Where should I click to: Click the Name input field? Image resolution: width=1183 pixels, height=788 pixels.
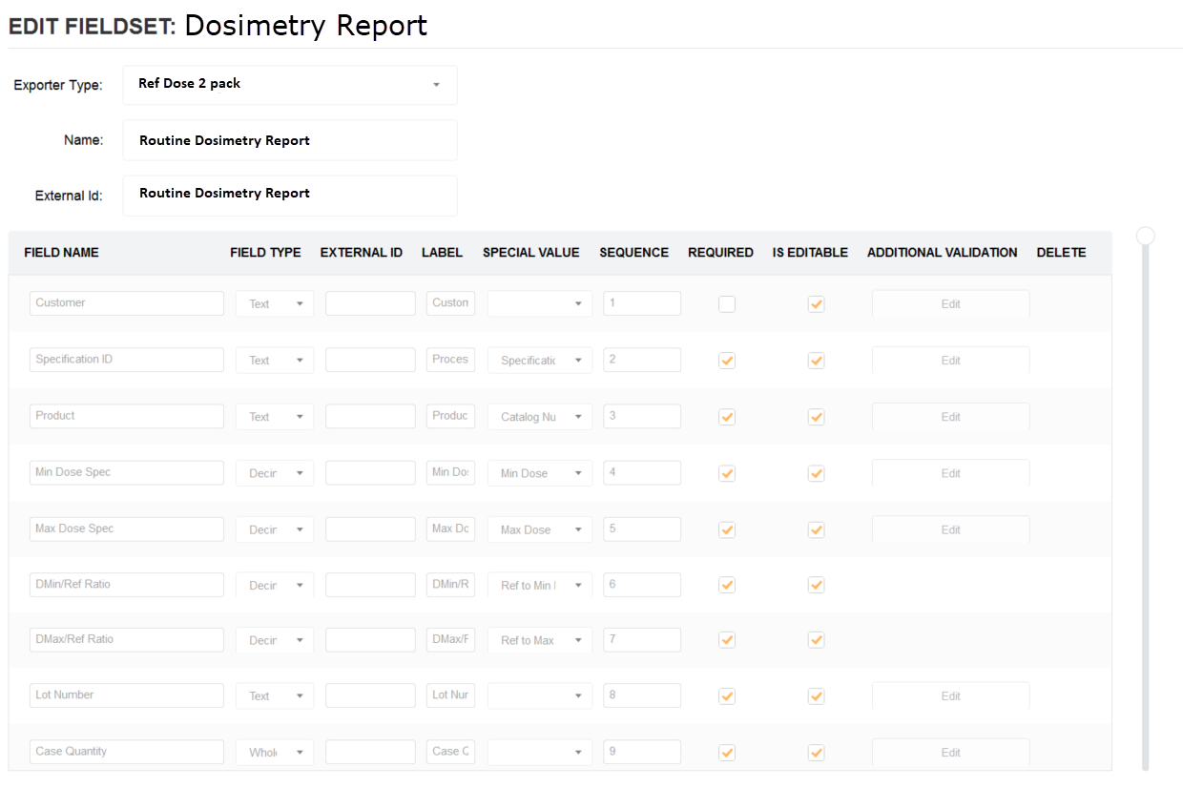[x=289, y=140]
